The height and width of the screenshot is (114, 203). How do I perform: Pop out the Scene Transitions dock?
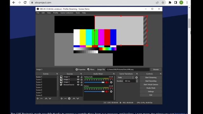click(x=137, y=74)
